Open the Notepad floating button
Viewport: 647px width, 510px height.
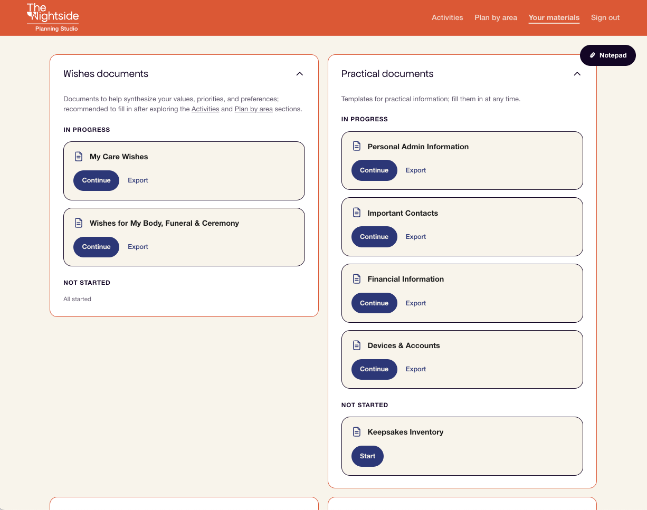point(608,55)
